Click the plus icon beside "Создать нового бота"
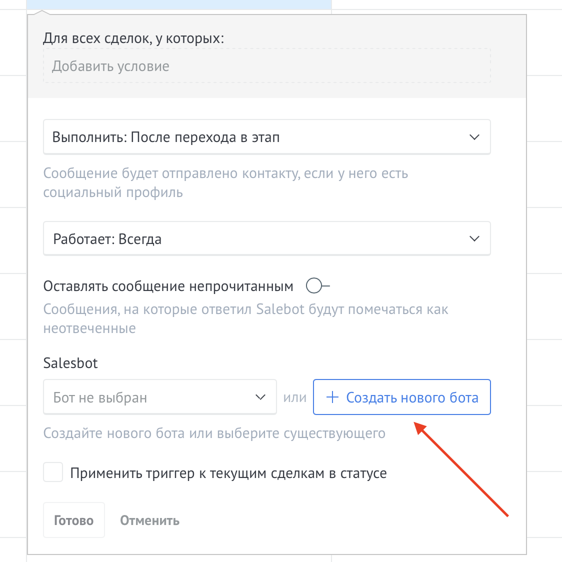Screen dimensions: 562x562 coord(332,397)
